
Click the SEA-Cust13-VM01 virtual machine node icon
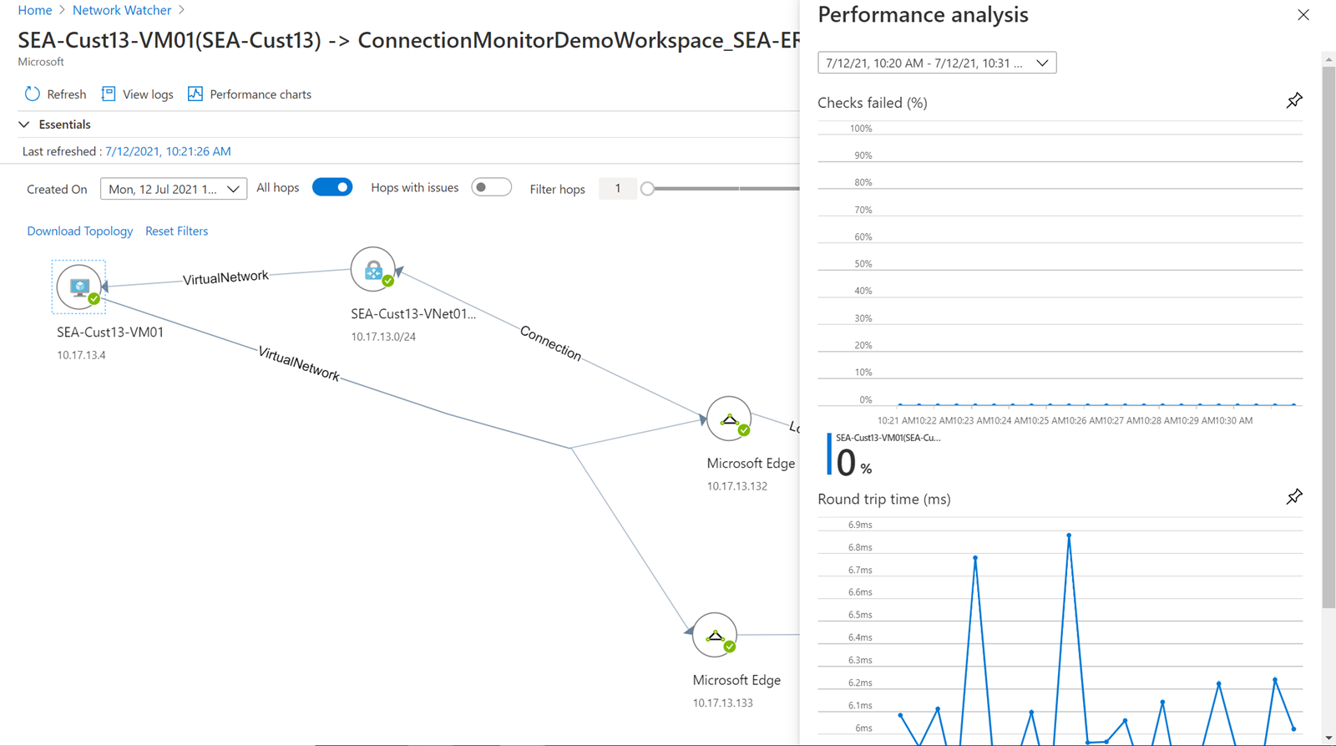pos(79,287)
